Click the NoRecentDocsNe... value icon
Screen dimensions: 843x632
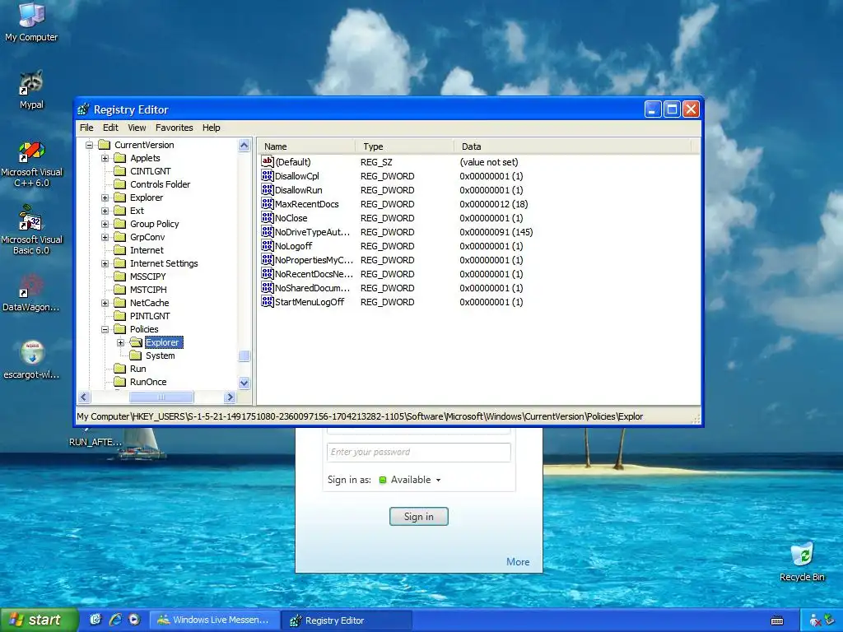(268, 273)
